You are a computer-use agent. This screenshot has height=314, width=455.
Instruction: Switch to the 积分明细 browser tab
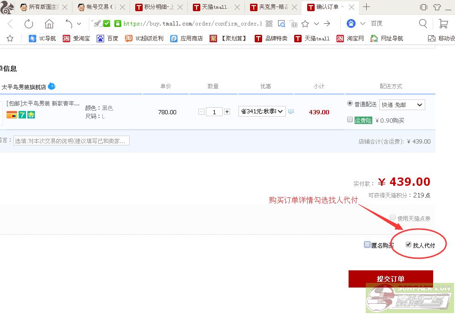(158, 7)
